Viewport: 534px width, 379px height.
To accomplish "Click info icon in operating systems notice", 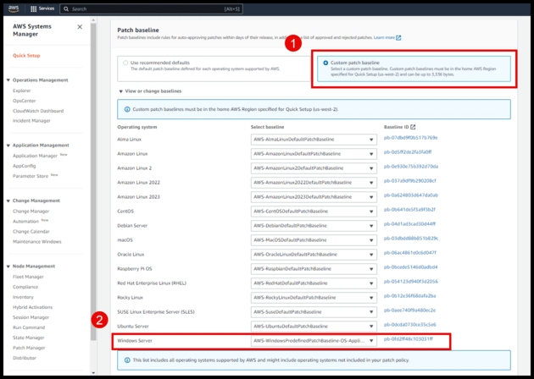I will [x=127, y=360].
